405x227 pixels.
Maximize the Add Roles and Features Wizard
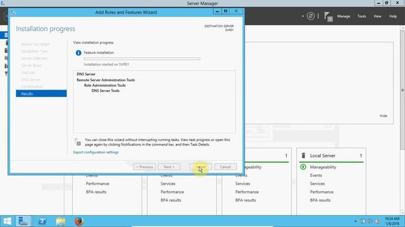[225, 11]
